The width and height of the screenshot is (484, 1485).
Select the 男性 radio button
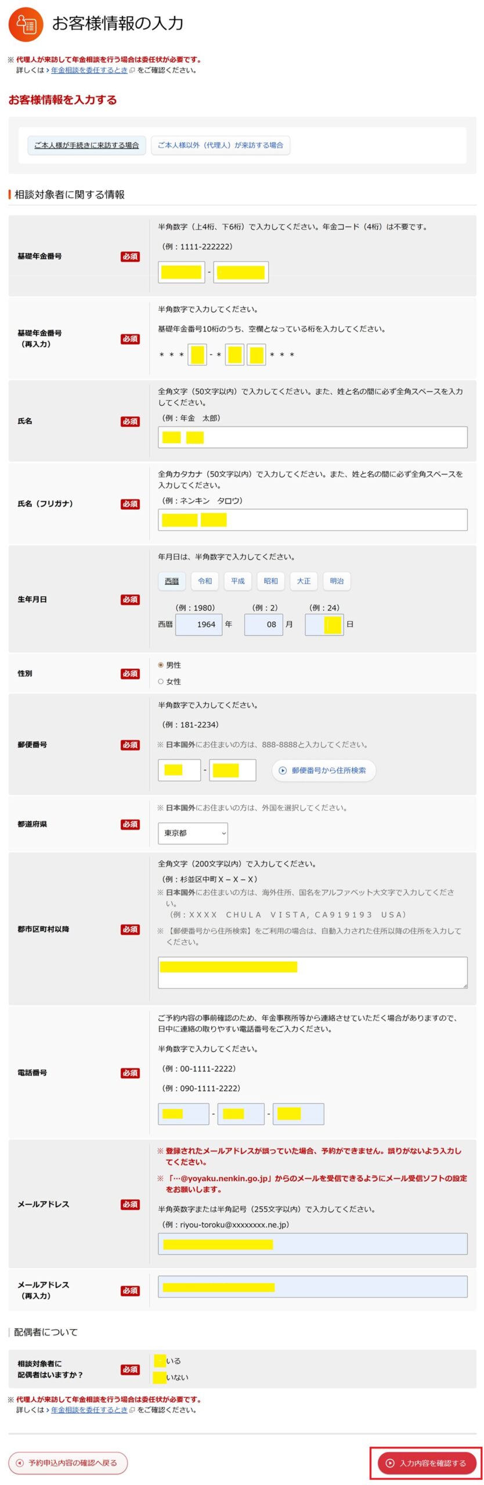161,665
